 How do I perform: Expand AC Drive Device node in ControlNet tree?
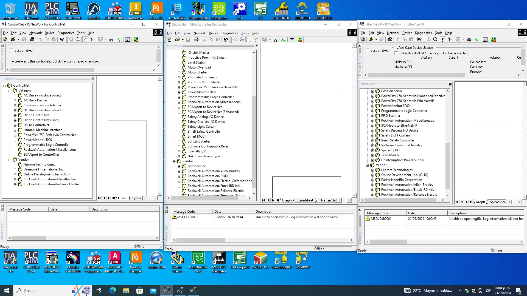(15, 100)
